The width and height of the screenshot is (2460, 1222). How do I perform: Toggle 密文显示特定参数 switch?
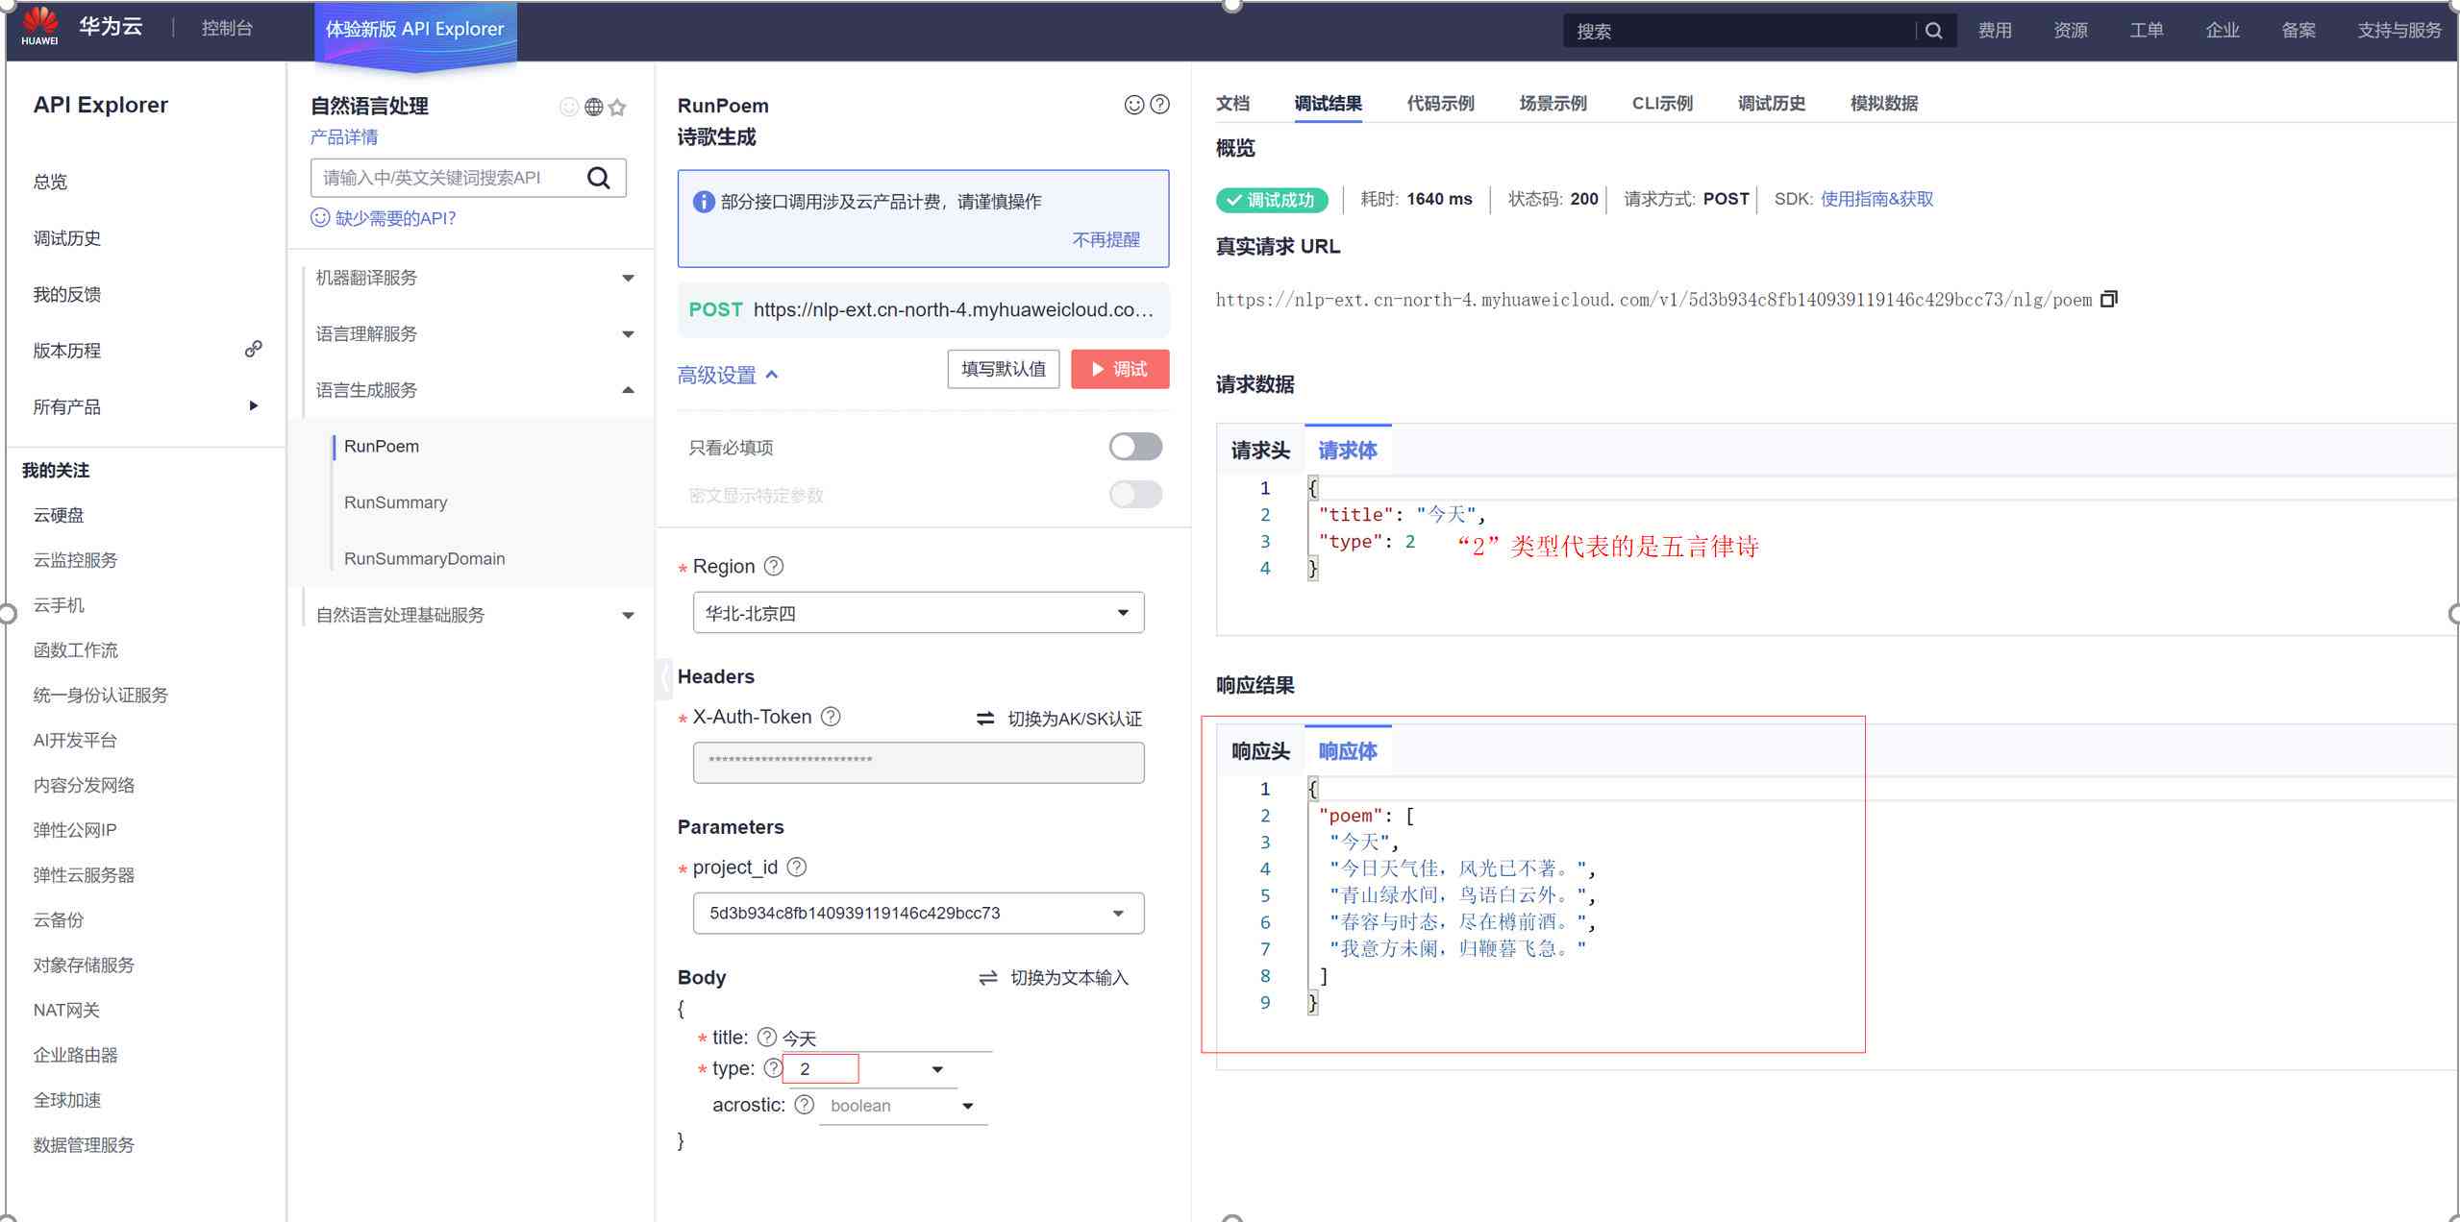[1135, 495]
